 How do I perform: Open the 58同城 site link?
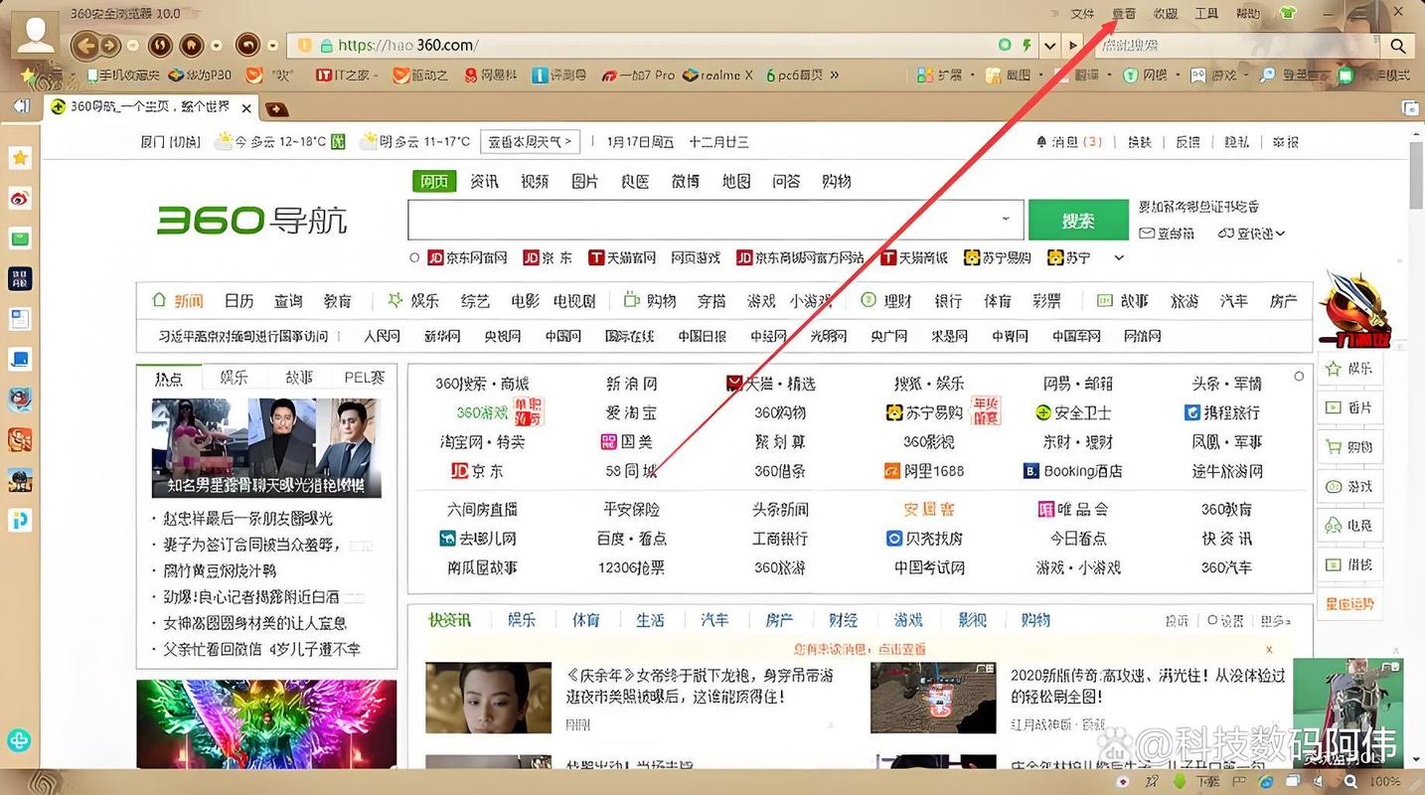coord(631,471)
